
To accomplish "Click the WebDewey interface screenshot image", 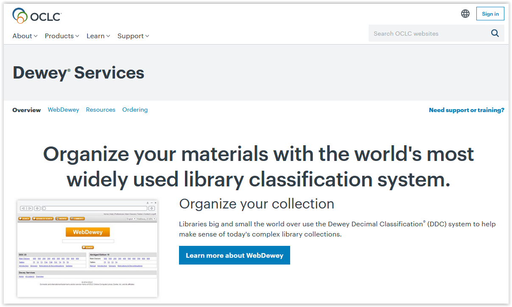I will (87, 248).
